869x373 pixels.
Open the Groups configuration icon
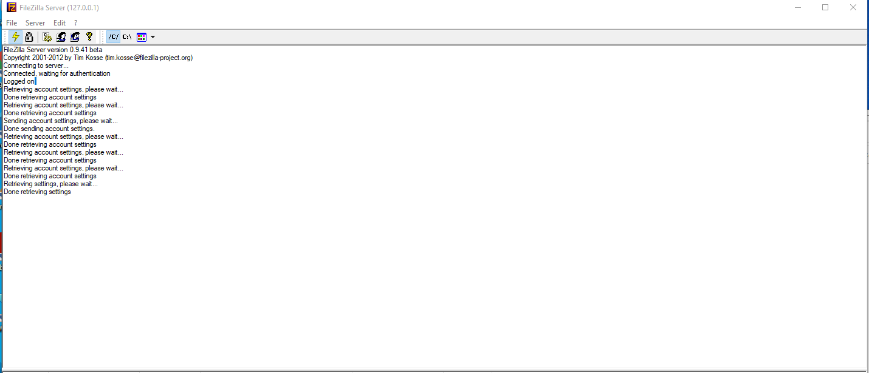75,37
